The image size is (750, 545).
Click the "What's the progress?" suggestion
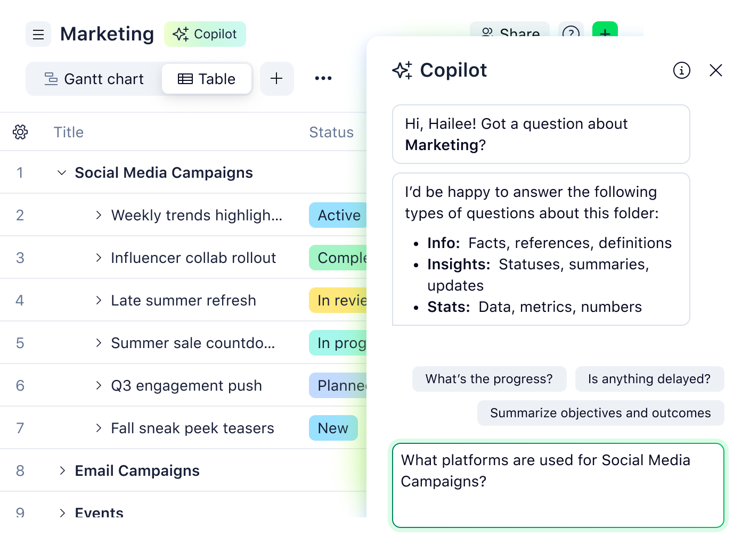click(489, 379)
